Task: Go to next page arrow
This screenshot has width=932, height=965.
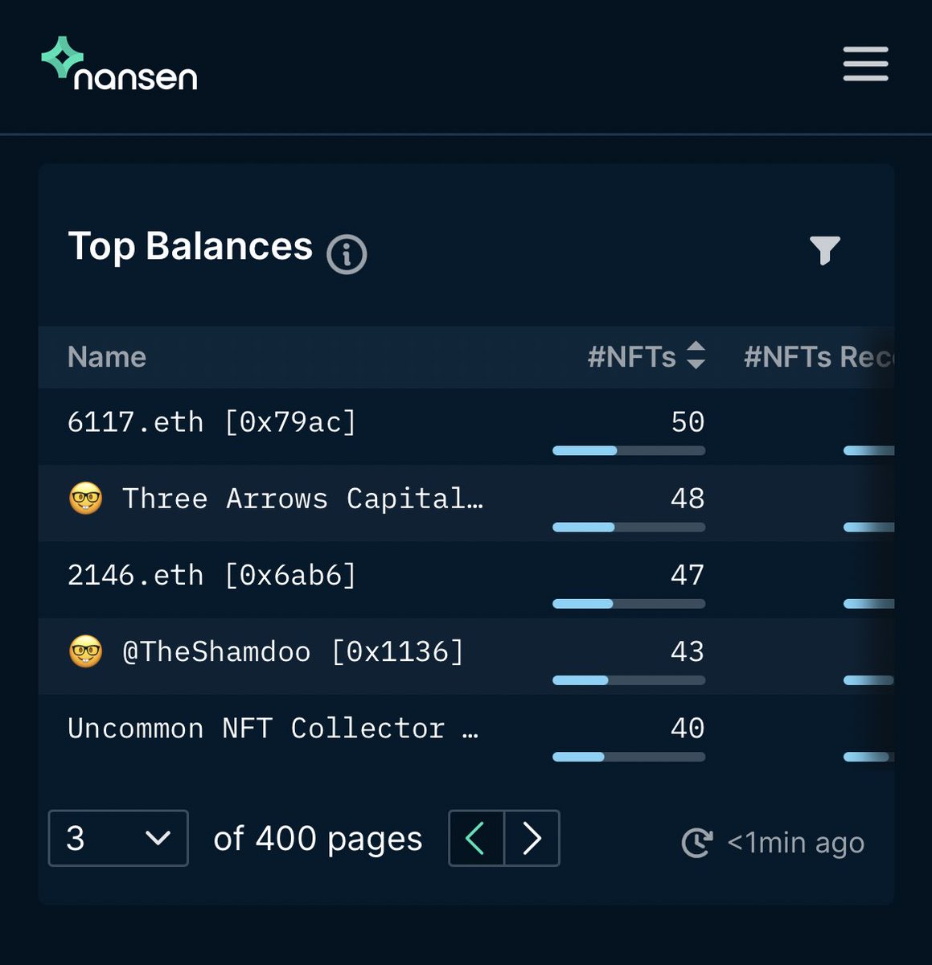Action: point(532,838)
